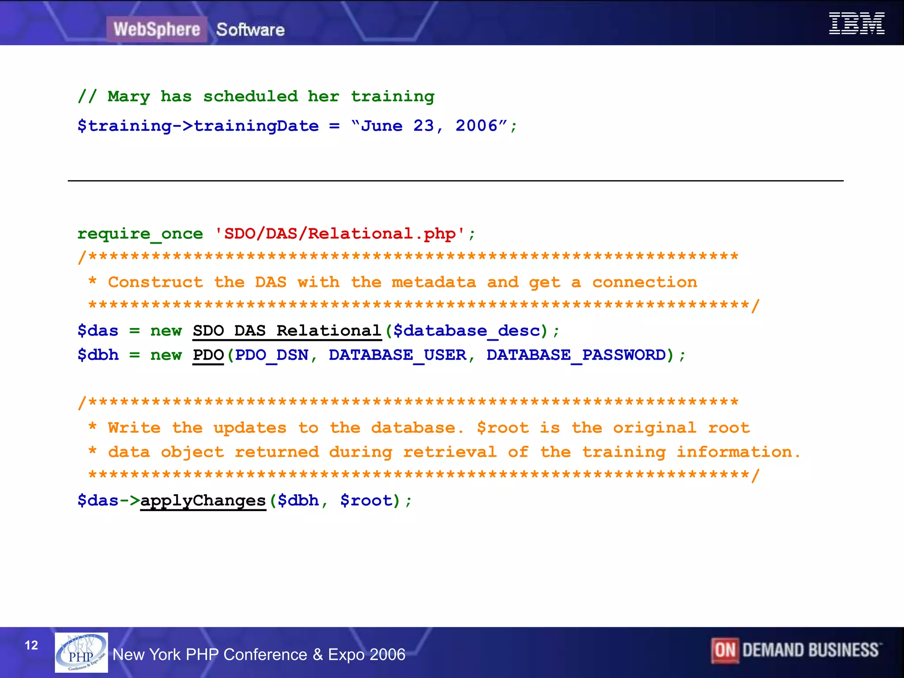
Task: Click the On Demand Business logo
Action: (x=796, y=650)
